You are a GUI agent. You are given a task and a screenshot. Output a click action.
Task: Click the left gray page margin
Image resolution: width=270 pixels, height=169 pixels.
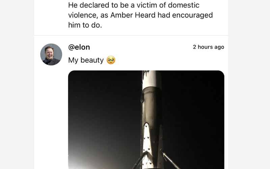[17, 84]
